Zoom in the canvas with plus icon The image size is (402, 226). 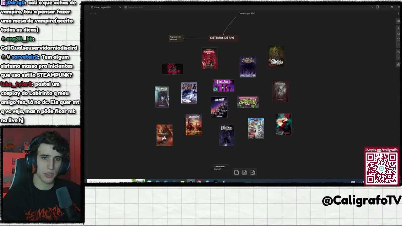pyautogui.click(x=399, y=28)
